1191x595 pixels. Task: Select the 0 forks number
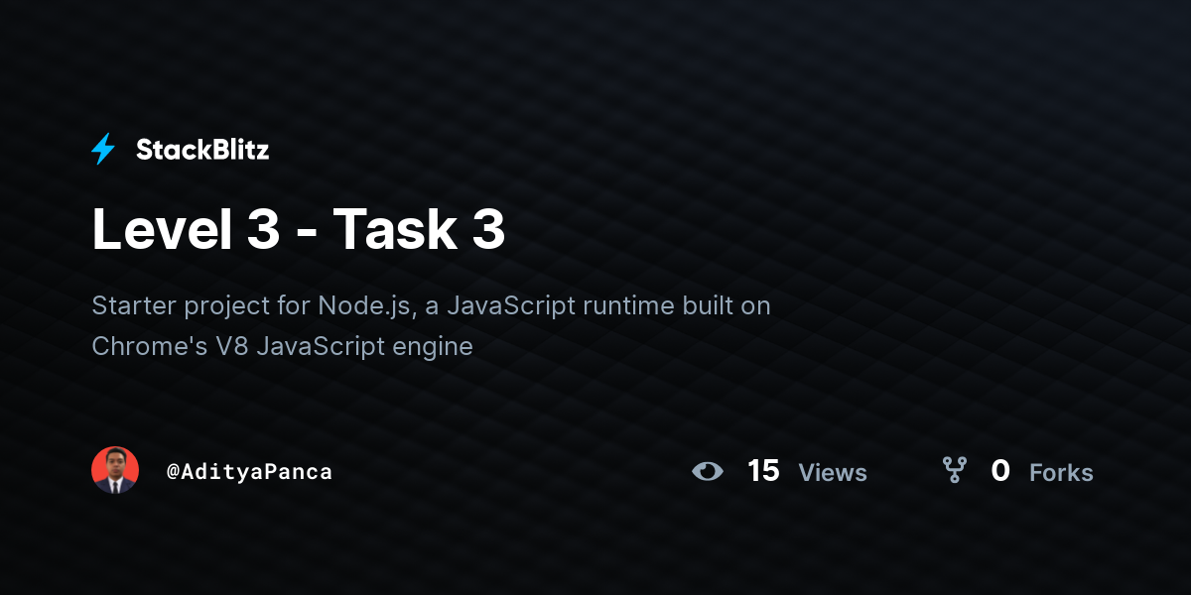1000,471
